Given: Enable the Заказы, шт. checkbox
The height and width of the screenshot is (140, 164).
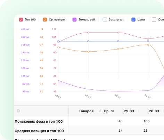Looking at the screenshot, I should pos(105,20).
